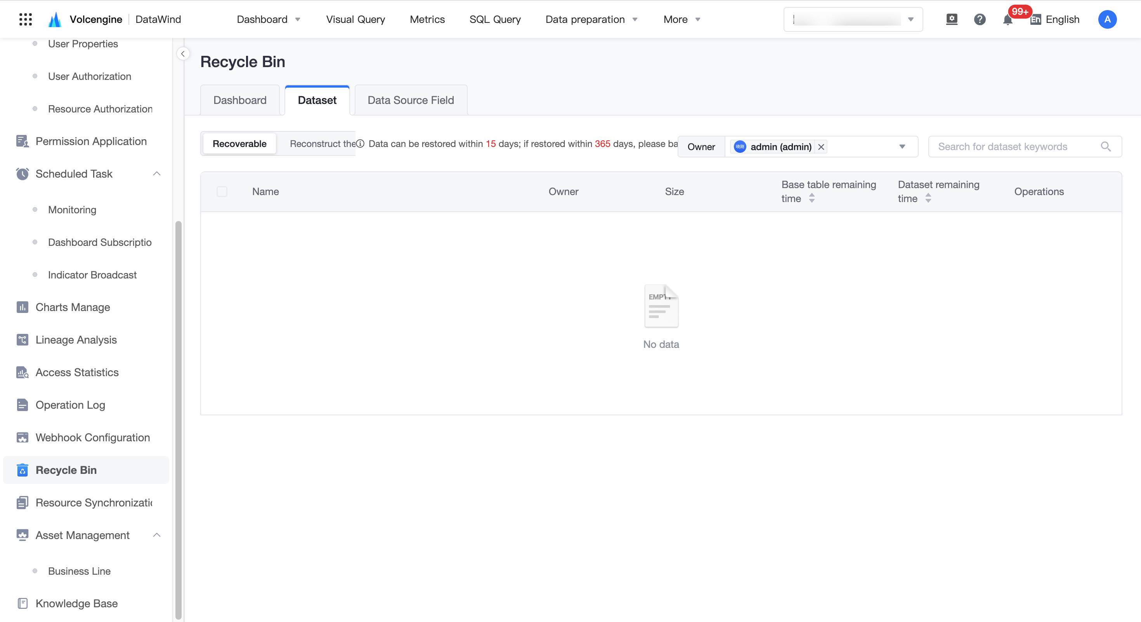Open the user avatar icon
Screen dimensions: 1141x622
click(x=1107, y=19)
